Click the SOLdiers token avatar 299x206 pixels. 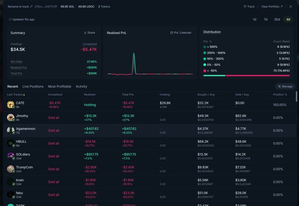(11, 156)
